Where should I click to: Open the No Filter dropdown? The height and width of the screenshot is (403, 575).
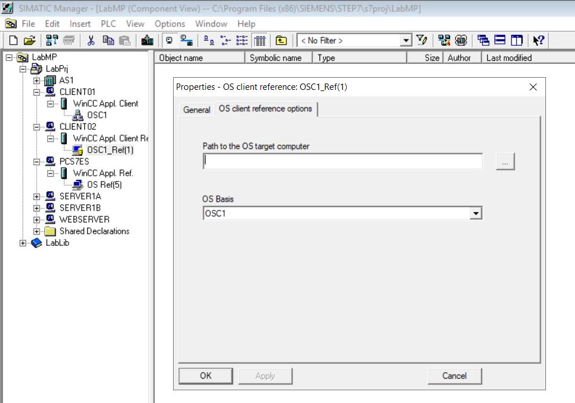point(405,40)
